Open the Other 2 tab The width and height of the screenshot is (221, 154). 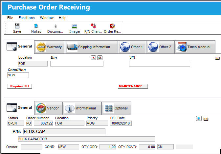(160, 47)
